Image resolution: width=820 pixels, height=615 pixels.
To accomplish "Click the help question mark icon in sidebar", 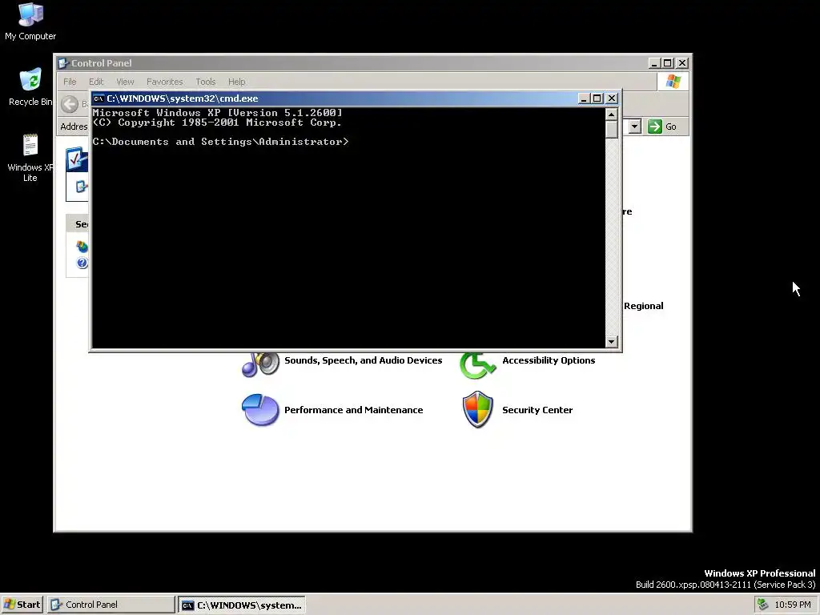I will [82, 263].
